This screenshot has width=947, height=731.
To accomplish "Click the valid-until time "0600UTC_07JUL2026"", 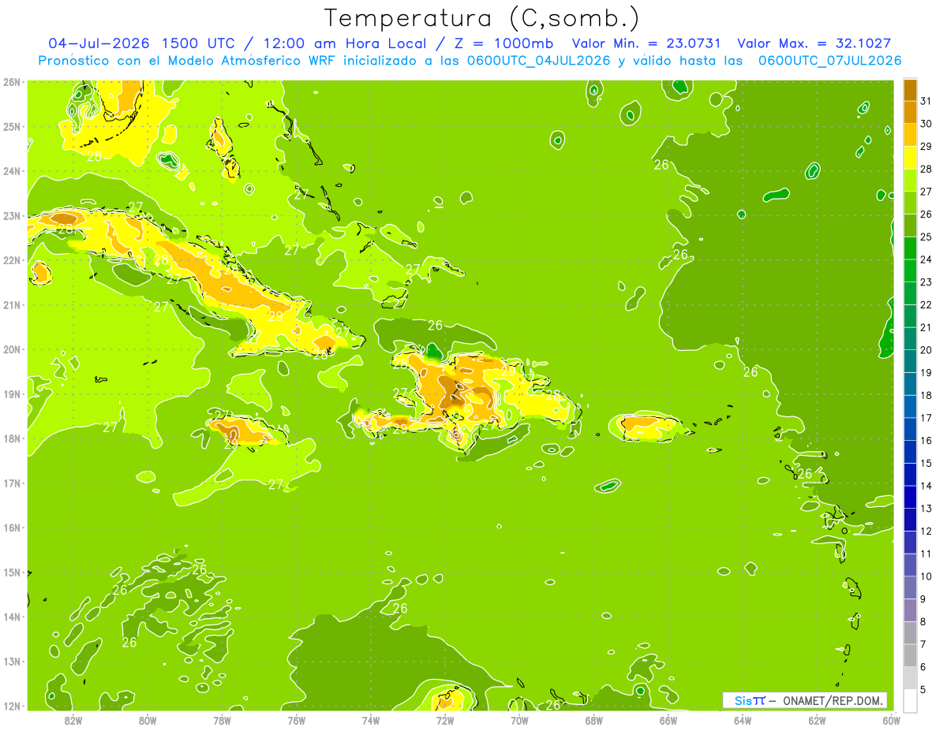I will 829,61.
